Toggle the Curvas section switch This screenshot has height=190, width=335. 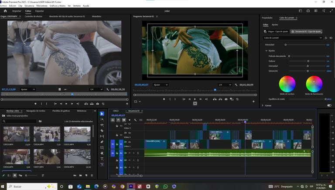click(x=328, y=105)
